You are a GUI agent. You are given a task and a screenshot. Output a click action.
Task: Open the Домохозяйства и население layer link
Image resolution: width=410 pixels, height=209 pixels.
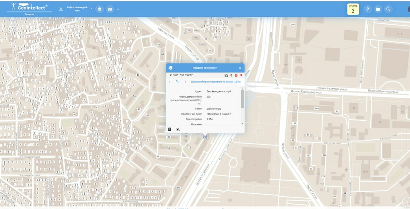(x=216, y=82)
